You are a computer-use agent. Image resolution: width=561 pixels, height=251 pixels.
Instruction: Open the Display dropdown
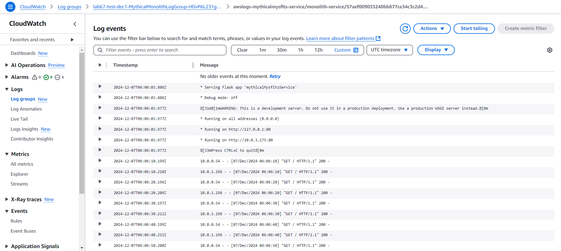(x=436, y=50)
